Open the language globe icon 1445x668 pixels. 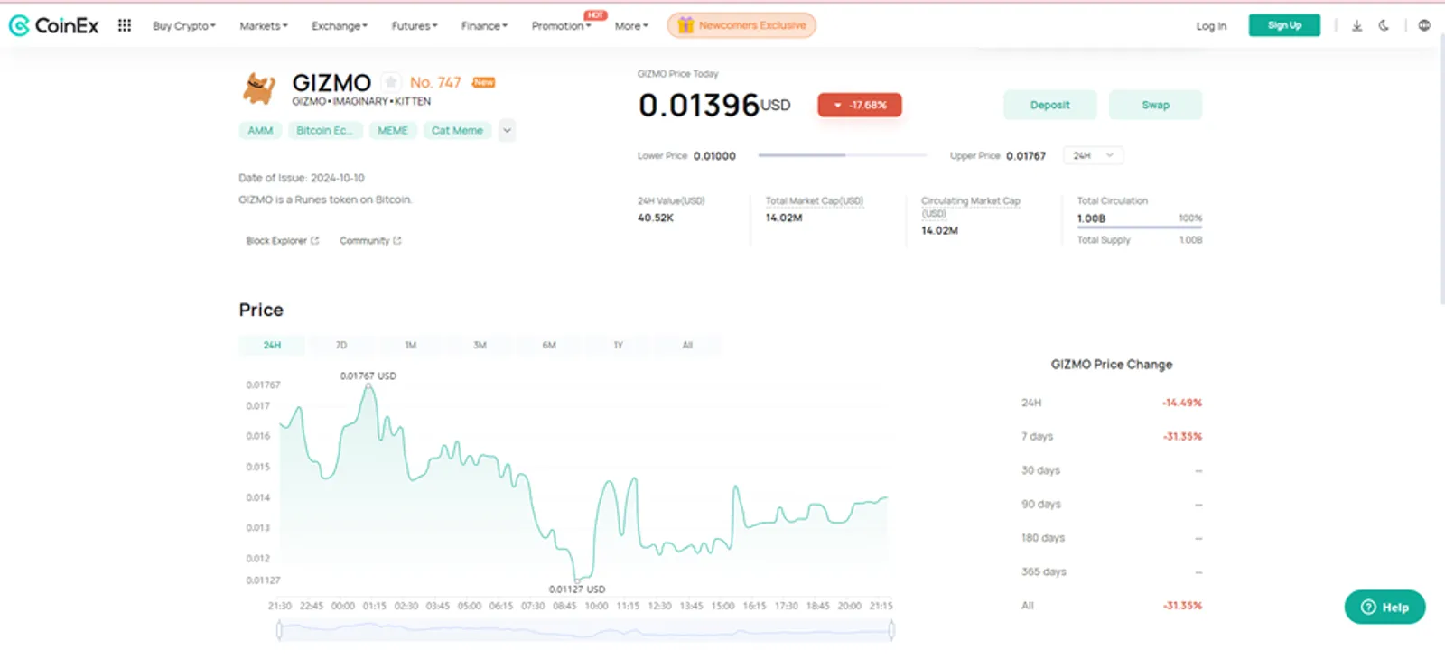point(1424,25)
